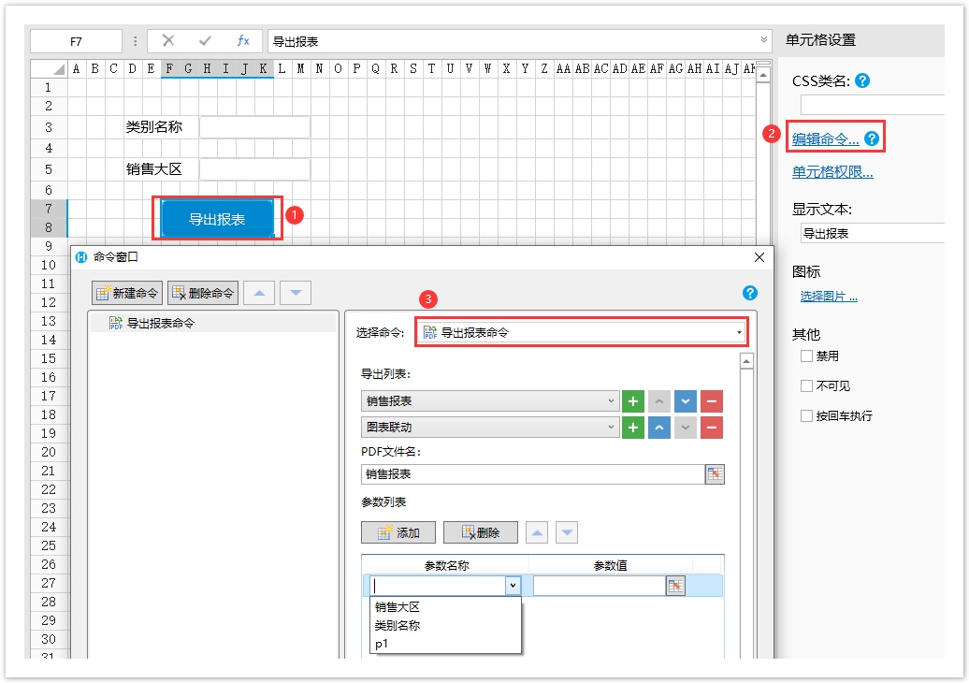Toggle the 不可见 checkbox
This screenshot has width=969, height=683.
tap(806, 386)
